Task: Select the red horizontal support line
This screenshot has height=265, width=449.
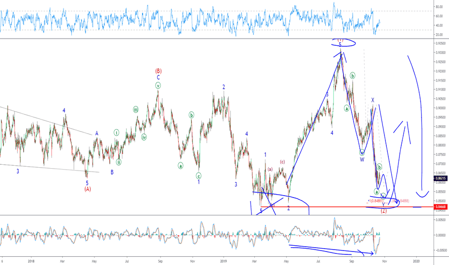Action: click(x=346, y=207)
